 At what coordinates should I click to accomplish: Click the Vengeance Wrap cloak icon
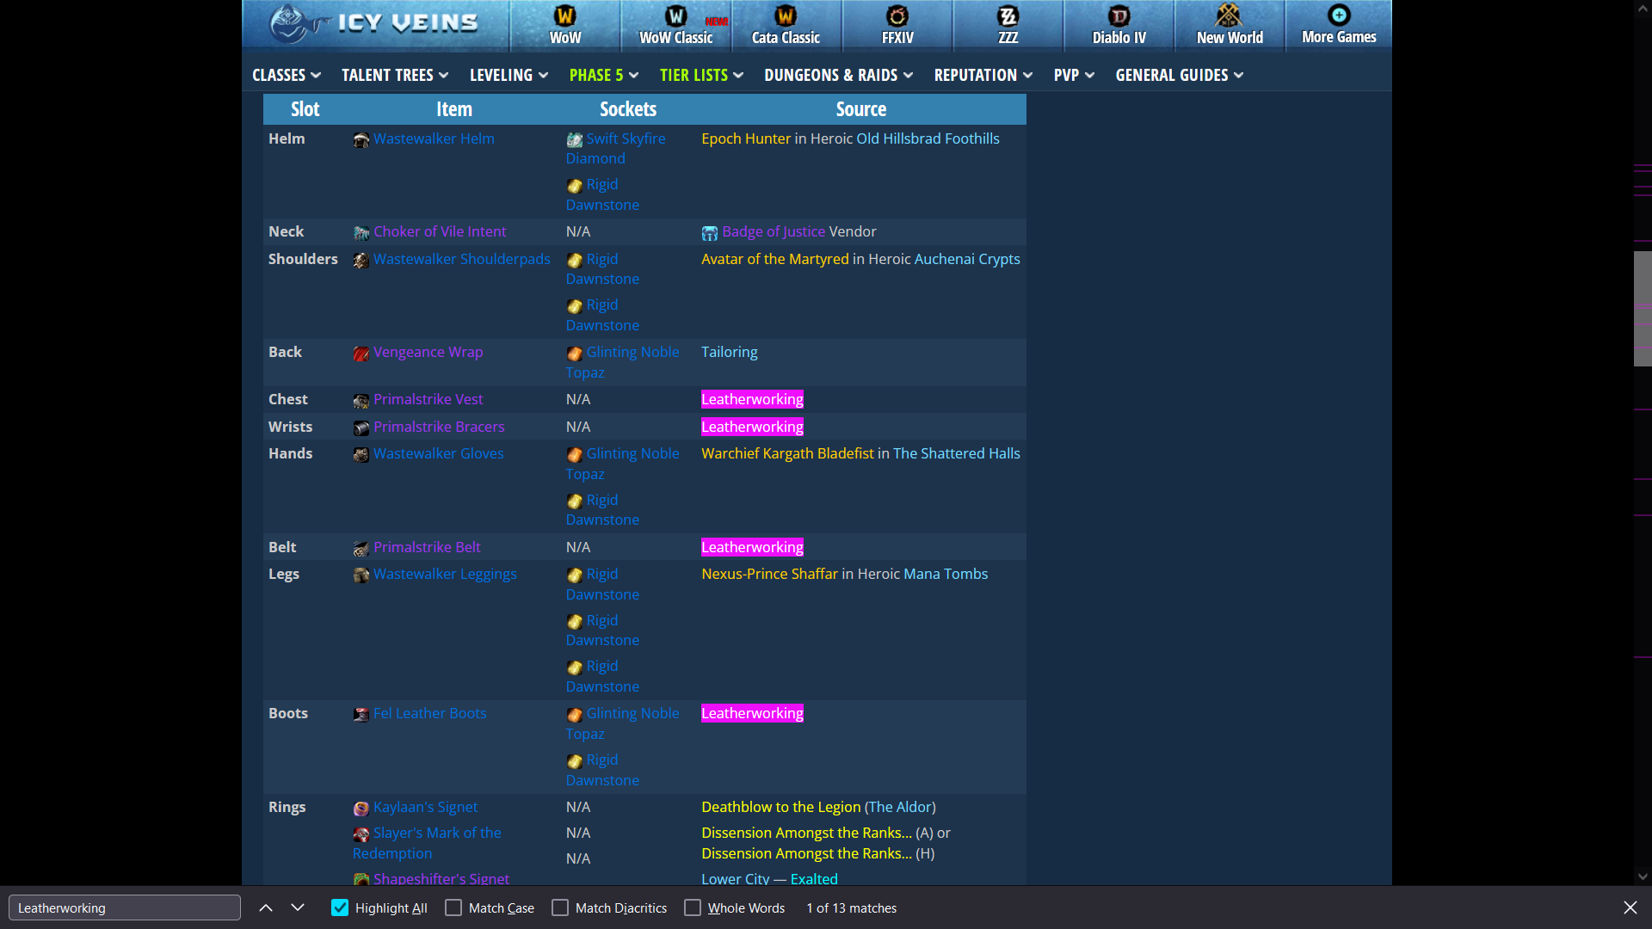[x=361, y=353]
